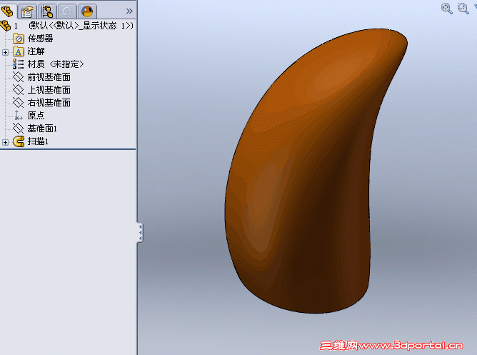Click the 原点 origin icon

tap(19, 115)
